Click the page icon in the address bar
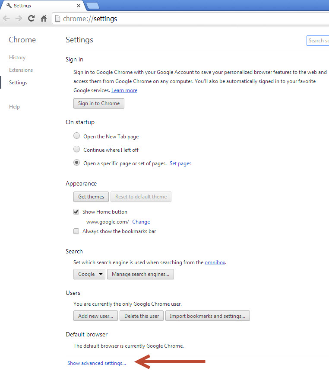 [x=57, y=19]
